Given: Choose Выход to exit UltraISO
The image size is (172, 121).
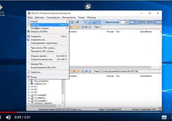Looking at the screenshot, I should point(48,77).
